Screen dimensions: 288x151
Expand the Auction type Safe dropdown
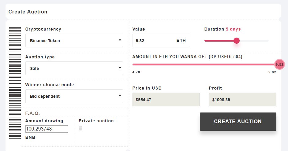(74, 68)
